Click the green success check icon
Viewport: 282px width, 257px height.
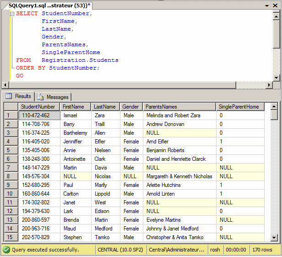pyautogui.click(x=6, y=250)
